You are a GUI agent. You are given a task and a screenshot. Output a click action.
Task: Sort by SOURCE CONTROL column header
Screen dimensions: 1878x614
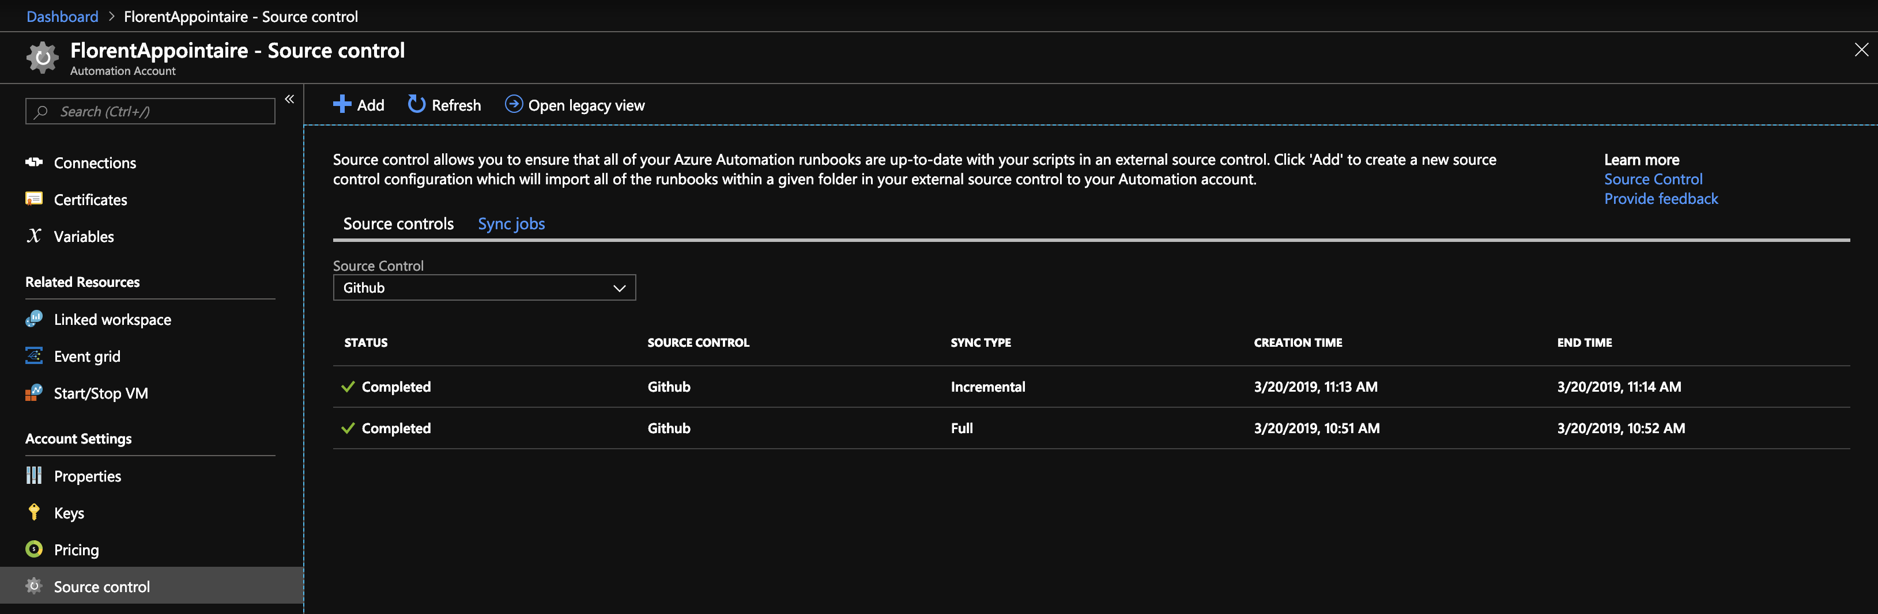(x=697, y=342)
